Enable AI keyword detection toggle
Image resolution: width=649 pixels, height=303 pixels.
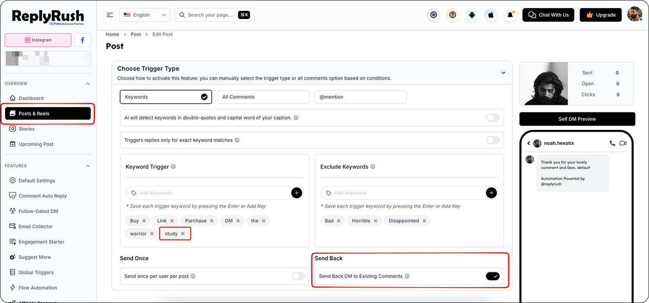click(492, 118)
